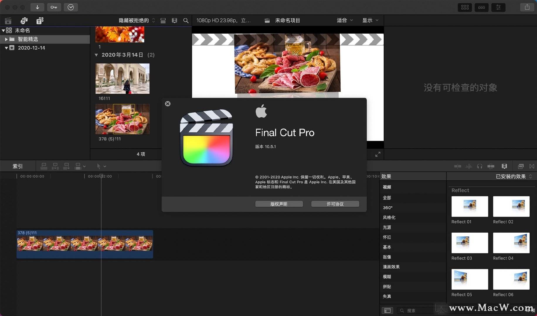Open the Titles and Generators sidebar
Image resolution: width=537 pixels, height=316 pixels.
[40, 20]
